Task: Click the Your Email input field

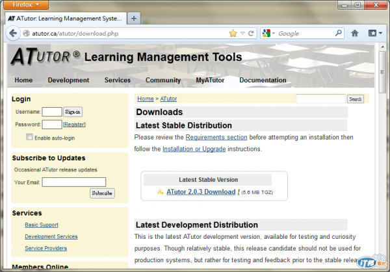Action: [74, 182]
